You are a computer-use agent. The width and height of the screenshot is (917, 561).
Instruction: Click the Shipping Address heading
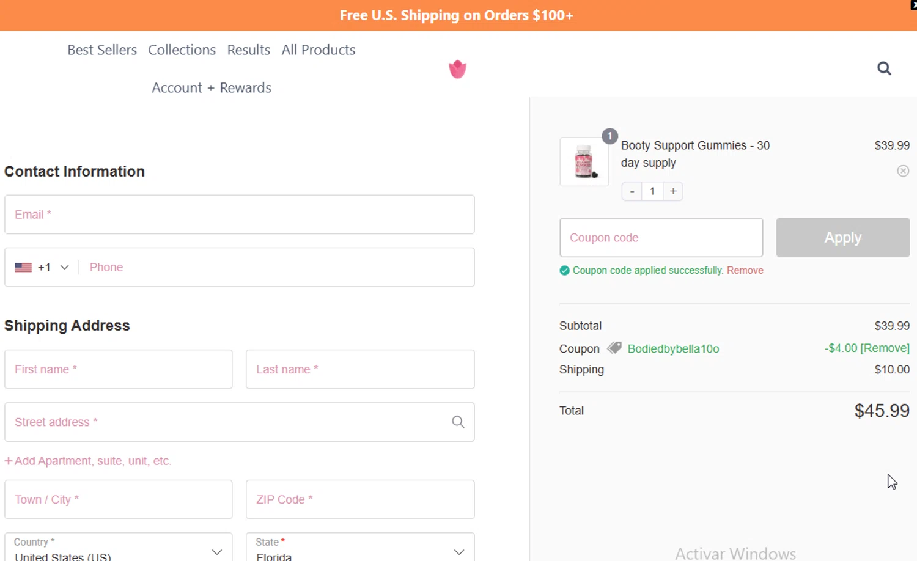tap(67, 326)
